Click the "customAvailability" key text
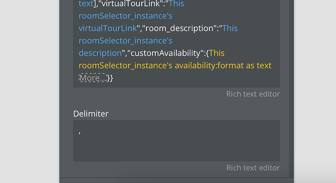 pos(165,53)
